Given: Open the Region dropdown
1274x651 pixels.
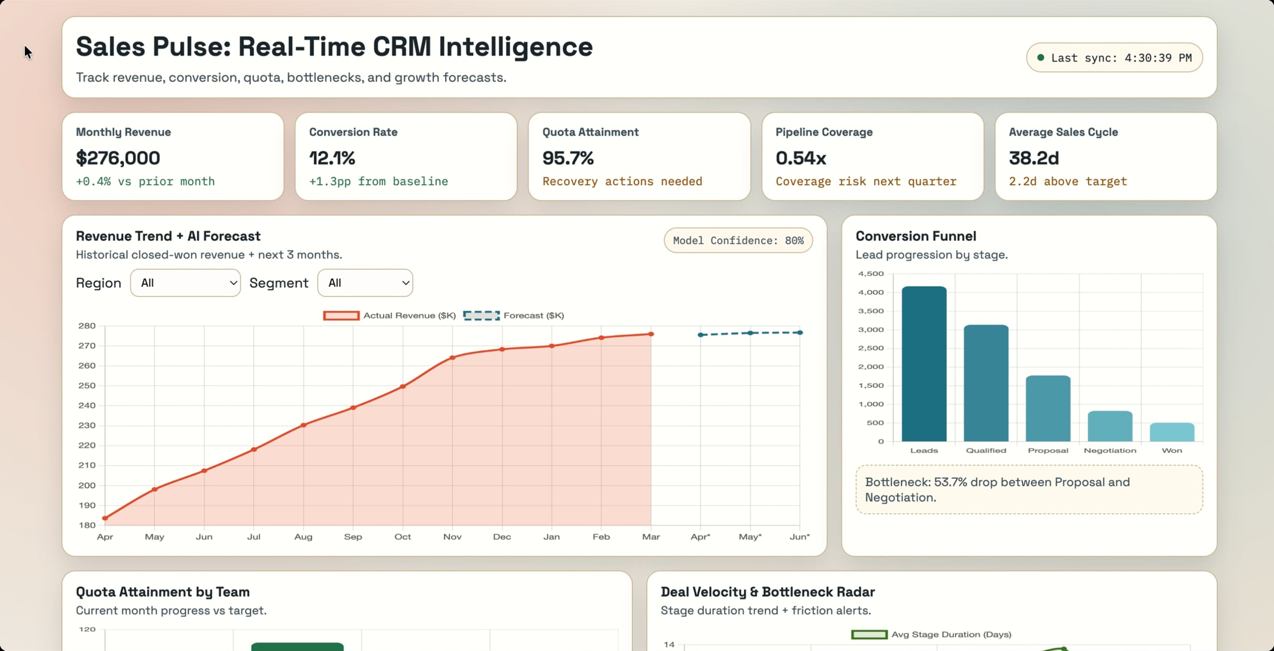Looking at the screenshot, I should point(186,283).
